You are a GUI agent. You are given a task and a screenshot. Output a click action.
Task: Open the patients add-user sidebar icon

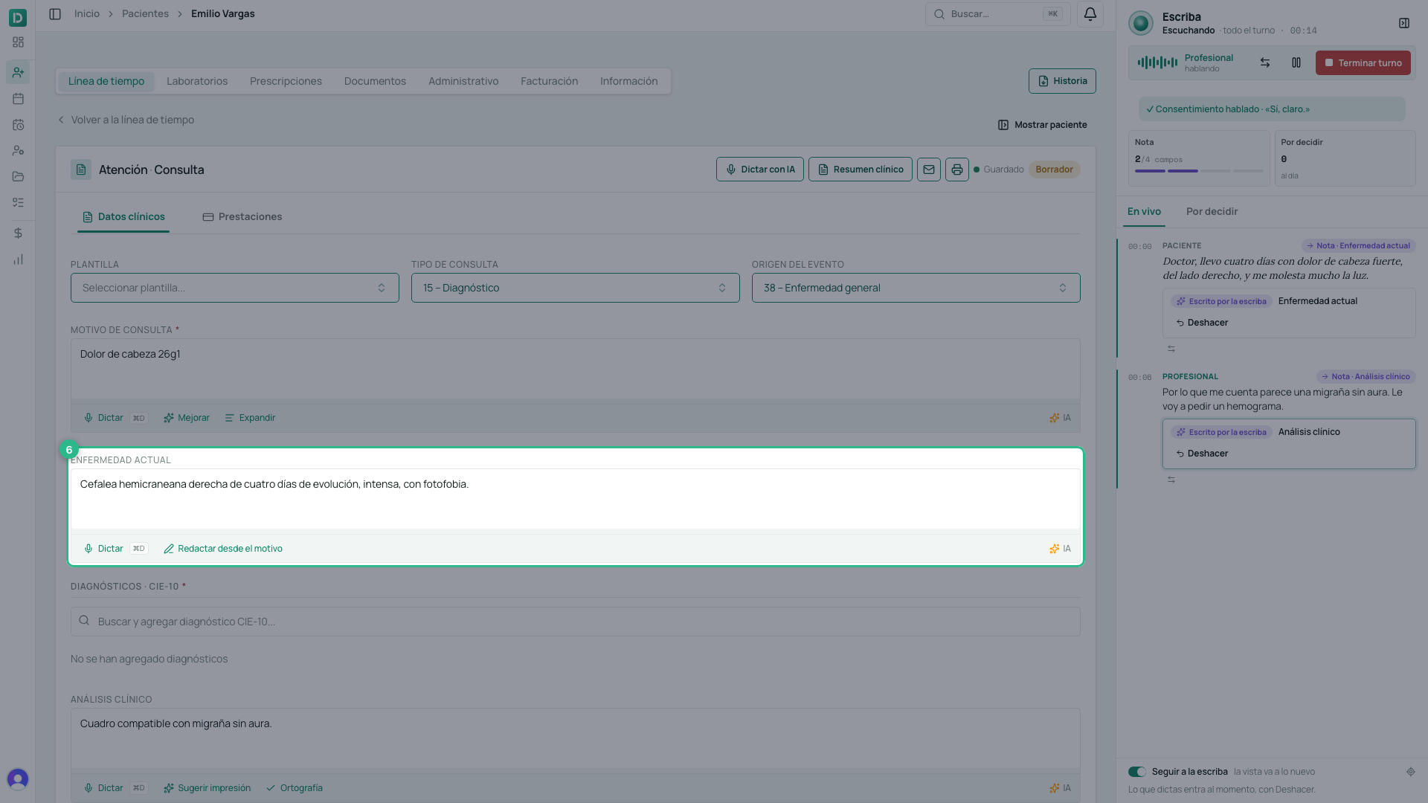click(x=18, y=72)
